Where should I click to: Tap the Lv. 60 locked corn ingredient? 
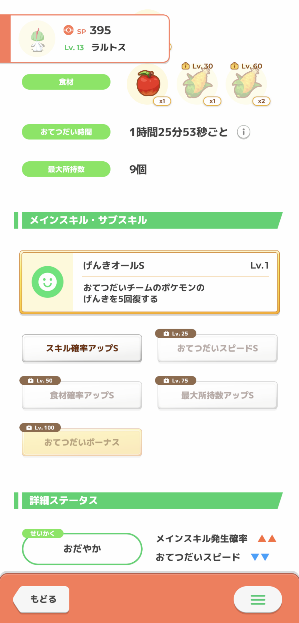pyautogui.click(x=246, y=84)
